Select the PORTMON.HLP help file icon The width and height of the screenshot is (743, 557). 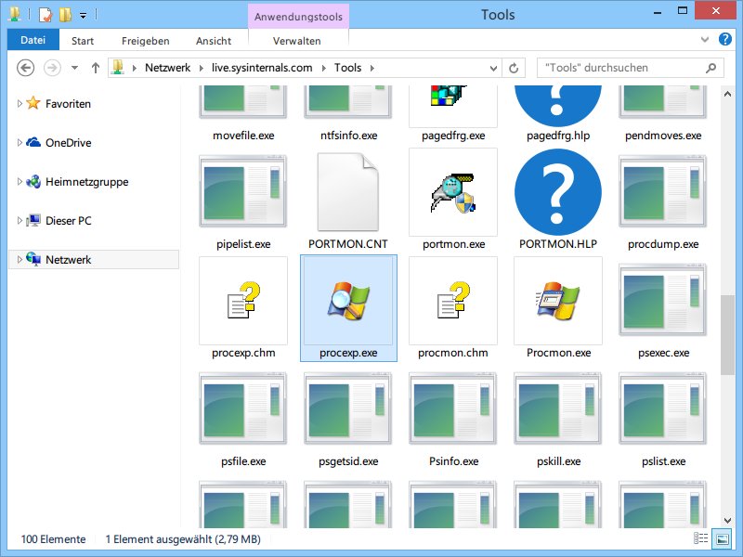click(x=558, y=192)
